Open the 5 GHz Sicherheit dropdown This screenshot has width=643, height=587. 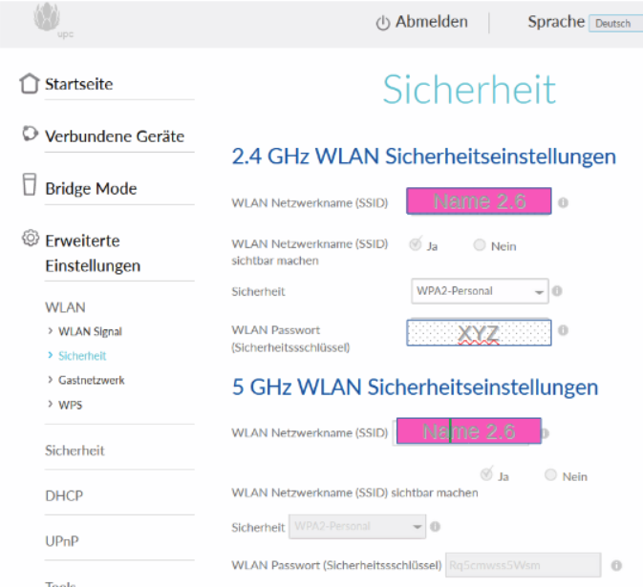coord(357,526)
